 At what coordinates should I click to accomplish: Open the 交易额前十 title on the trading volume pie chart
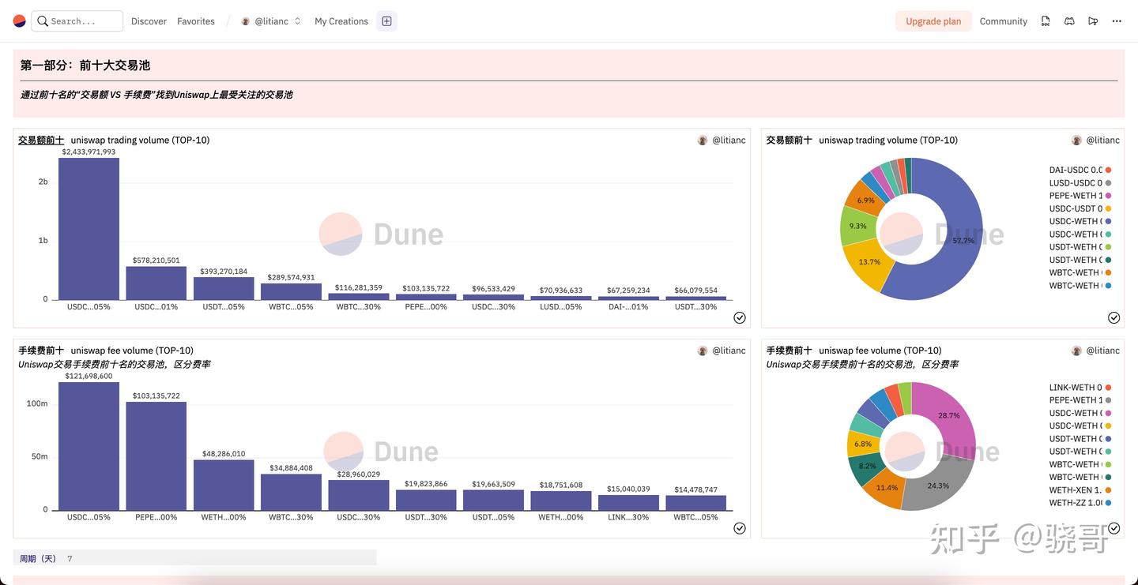(789, 141)
